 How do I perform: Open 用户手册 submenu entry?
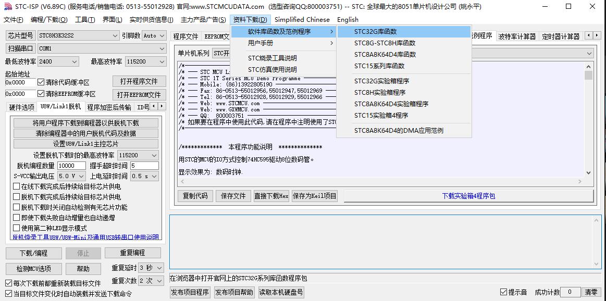(x=283, y=43)
